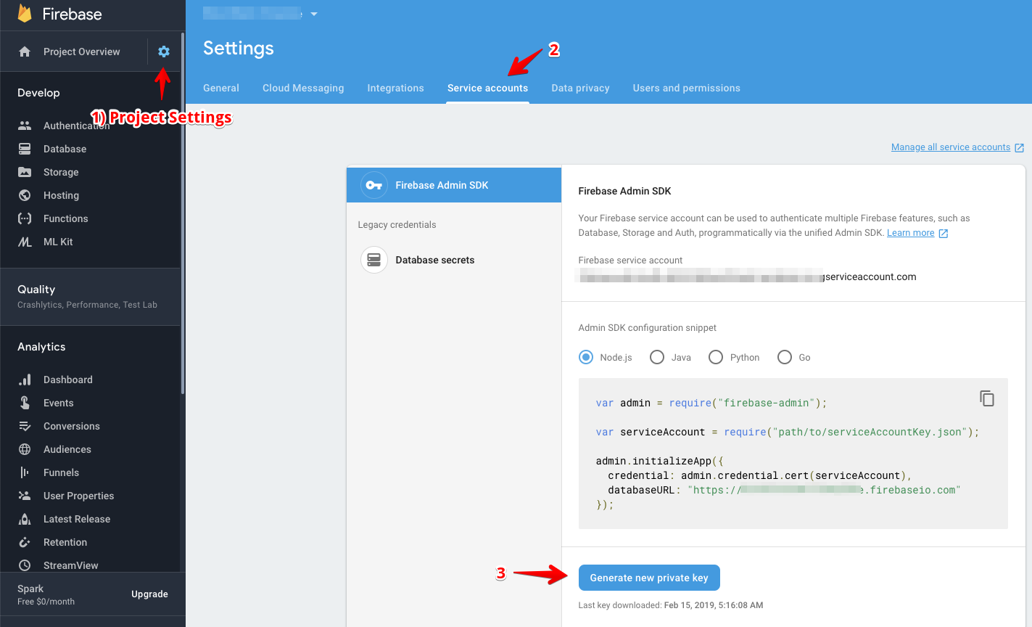Image resolution: width=1032 pixels, height=627 pixels.
Task: Open project settings gear icon
Action: click(164, 52)
